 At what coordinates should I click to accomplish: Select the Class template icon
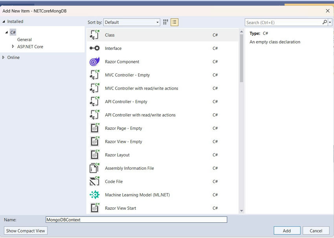95,35
